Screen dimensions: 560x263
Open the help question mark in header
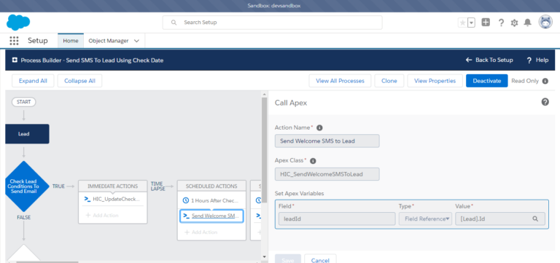coord(501,23)
